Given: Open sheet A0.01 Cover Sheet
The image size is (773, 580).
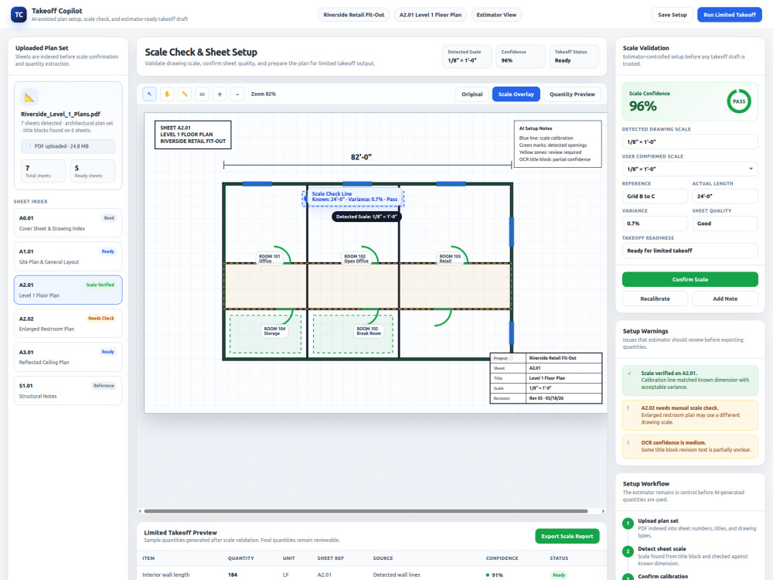Looking at the screenshot, I should [68, 223].
